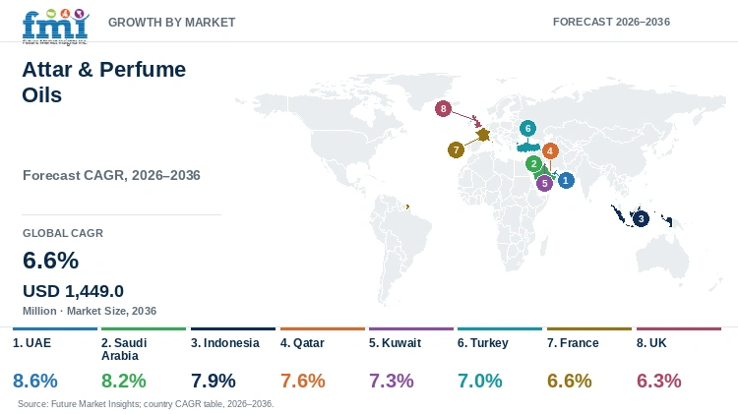Screen dimensions: 738x414
Task: Click the 4. Qatar country label
Action: click(x=302, y=343)
